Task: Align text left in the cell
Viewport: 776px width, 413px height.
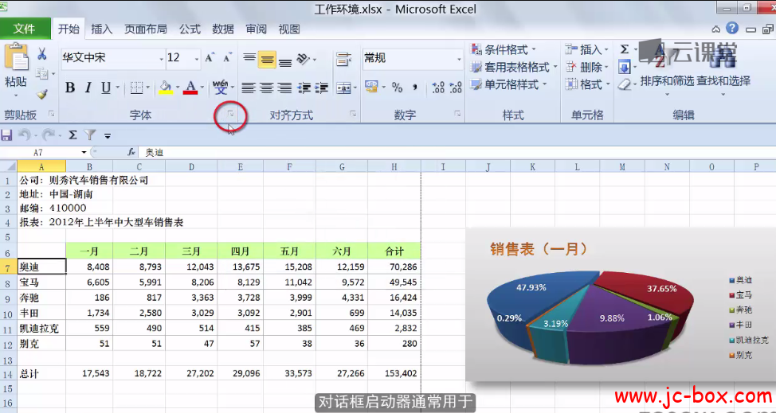Action: tap(249, 88)
